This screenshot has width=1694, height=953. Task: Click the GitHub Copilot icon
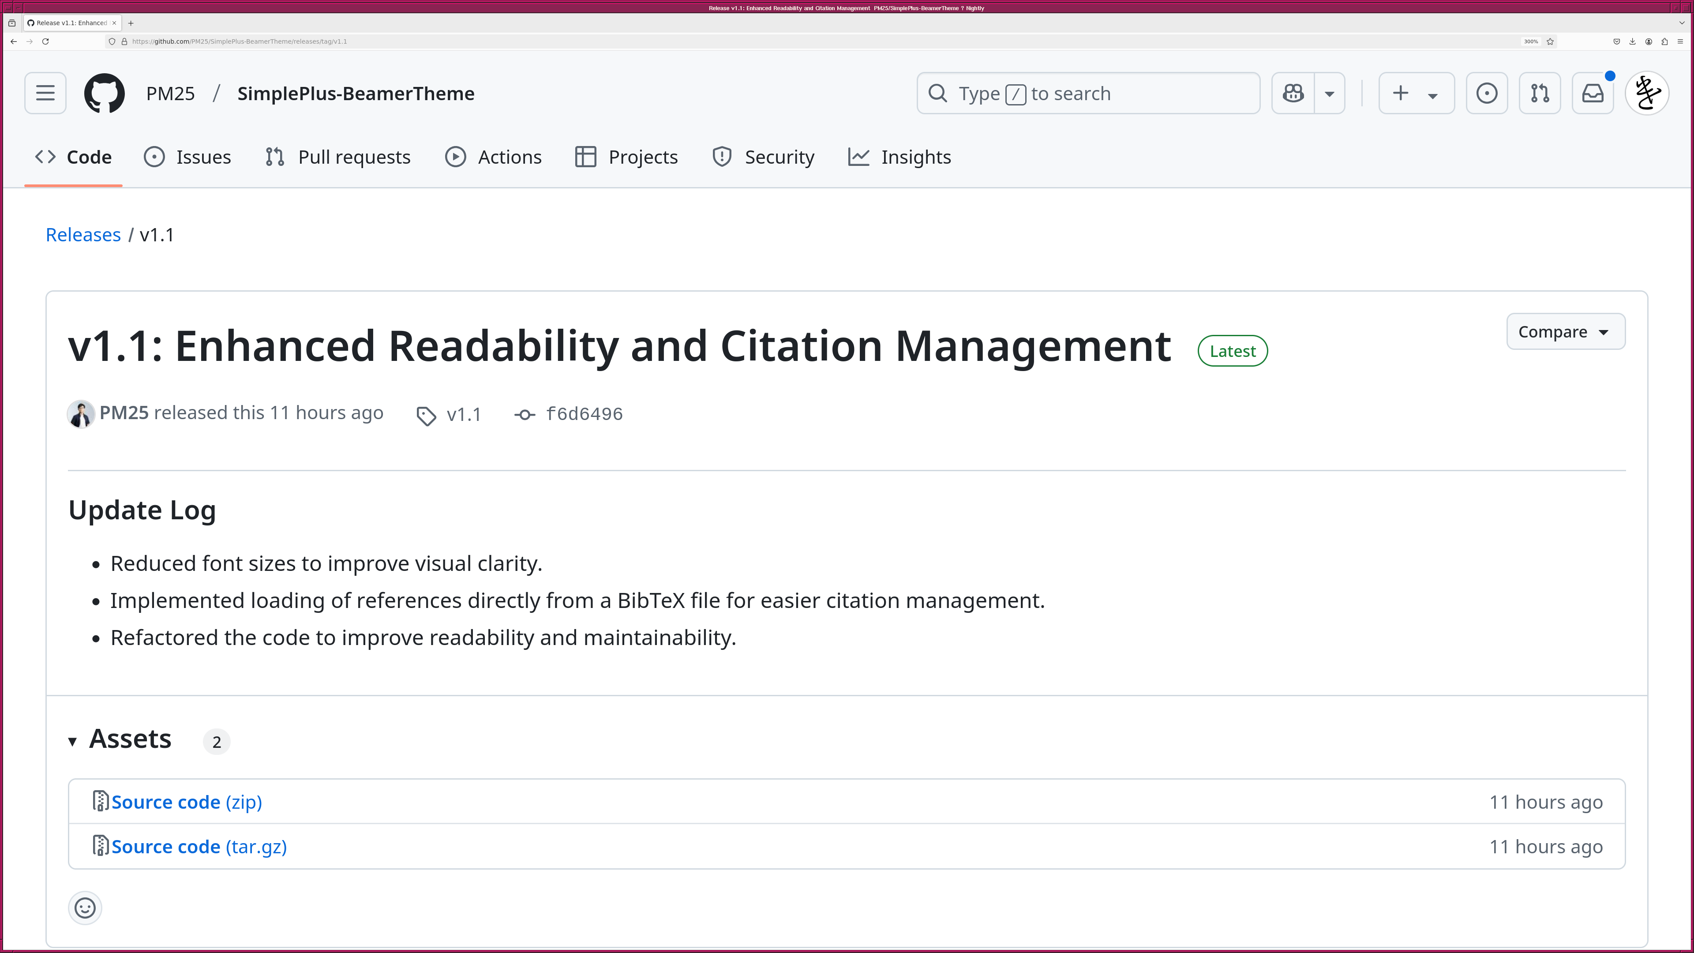point(1294,93)
